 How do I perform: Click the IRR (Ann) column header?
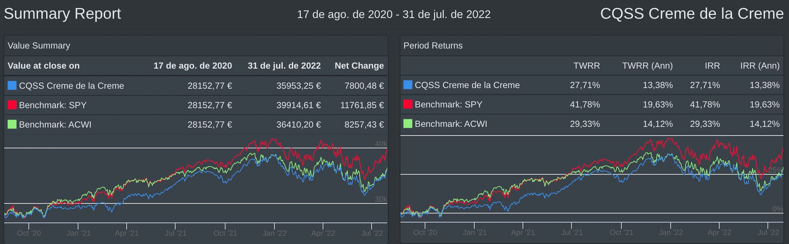click(x=760, y=66)
